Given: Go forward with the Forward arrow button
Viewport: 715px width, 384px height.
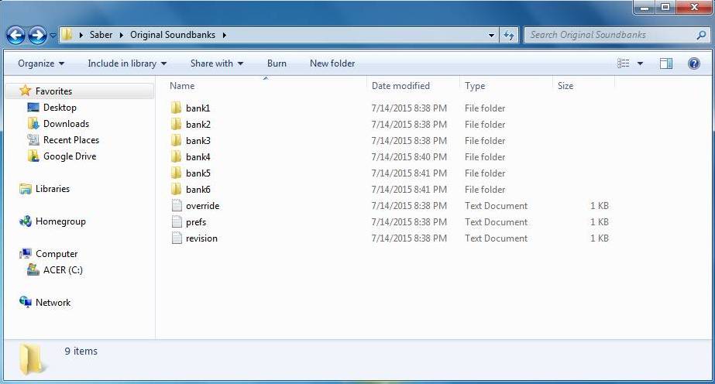Looking at the screenshot, I should pyautogui.click(x=37, y=35).
